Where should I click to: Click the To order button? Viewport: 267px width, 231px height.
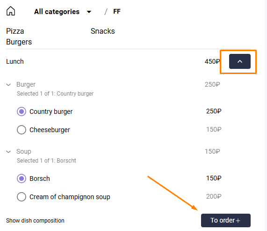(x=226, y=220)
